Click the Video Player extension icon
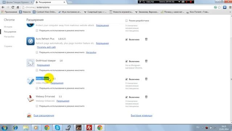 (x=30, y=81)
